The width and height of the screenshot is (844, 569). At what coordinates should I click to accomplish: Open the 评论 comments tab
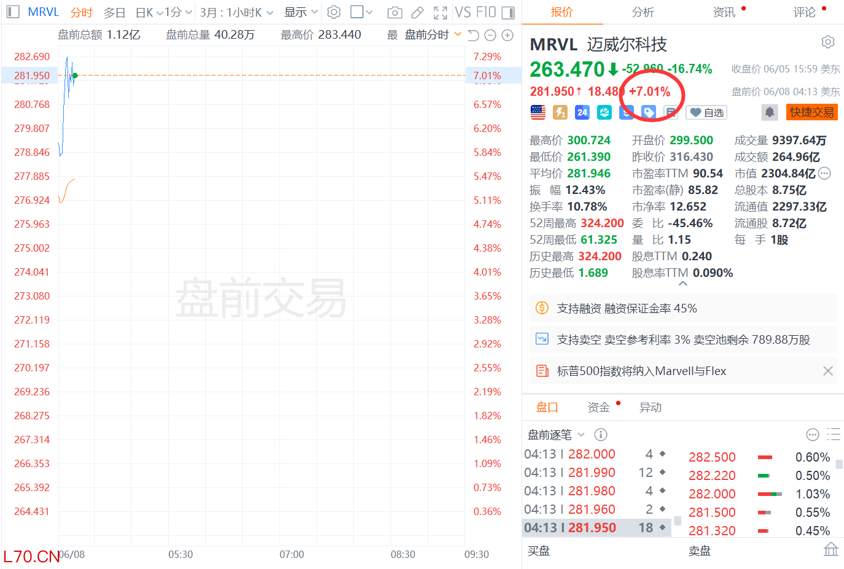point(804,12)
